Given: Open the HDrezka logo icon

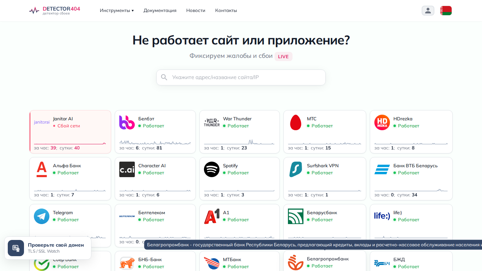Looking at the screenshot, I should 382,122.
